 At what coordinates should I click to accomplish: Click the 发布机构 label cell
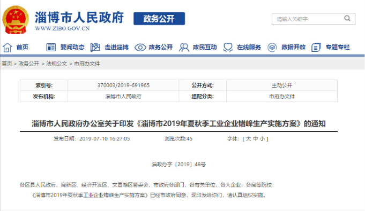(44, 97)
